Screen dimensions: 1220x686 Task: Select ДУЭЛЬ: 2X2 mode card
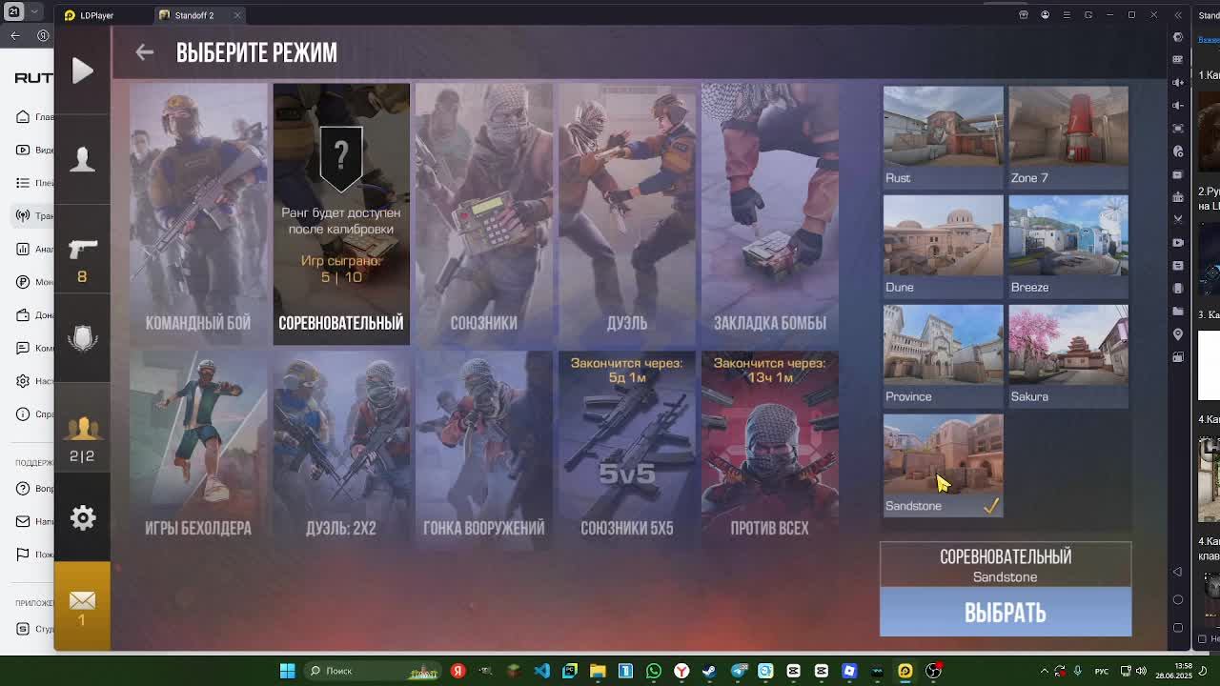[x=341, y=450]
